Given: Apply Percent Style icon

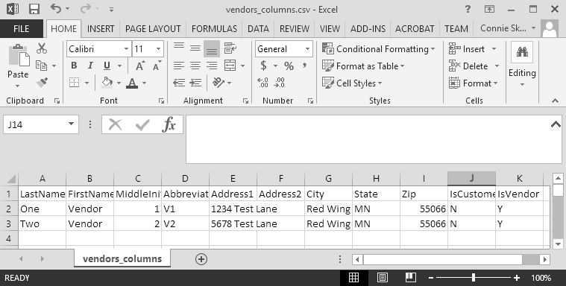Looking at the screenshot, I should tap(289, 66).
